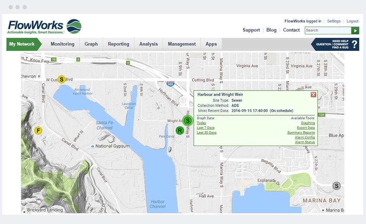This screenshot has height=224, width=366.
Task: Open the Analysis tab
Action: 149,44
